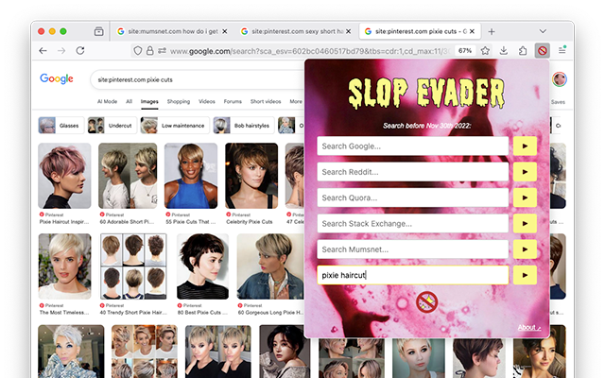Close the pixie cuts tab
Screen dimensions: 605x378
click(472, 31)
